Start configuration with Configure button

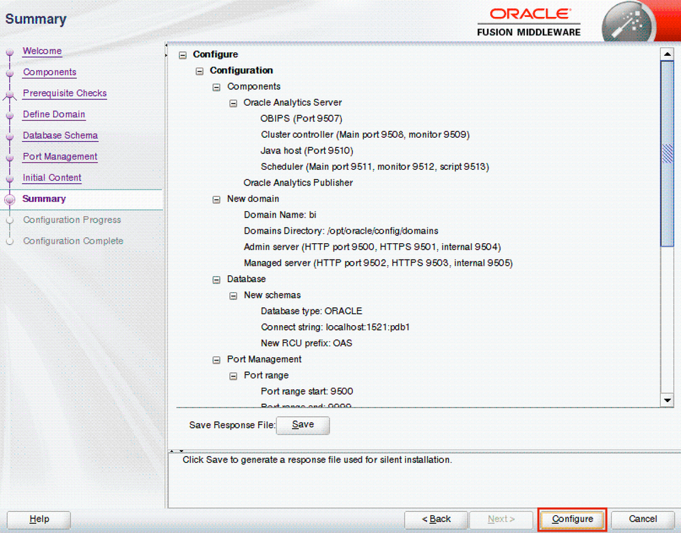[x=572, y=519]
